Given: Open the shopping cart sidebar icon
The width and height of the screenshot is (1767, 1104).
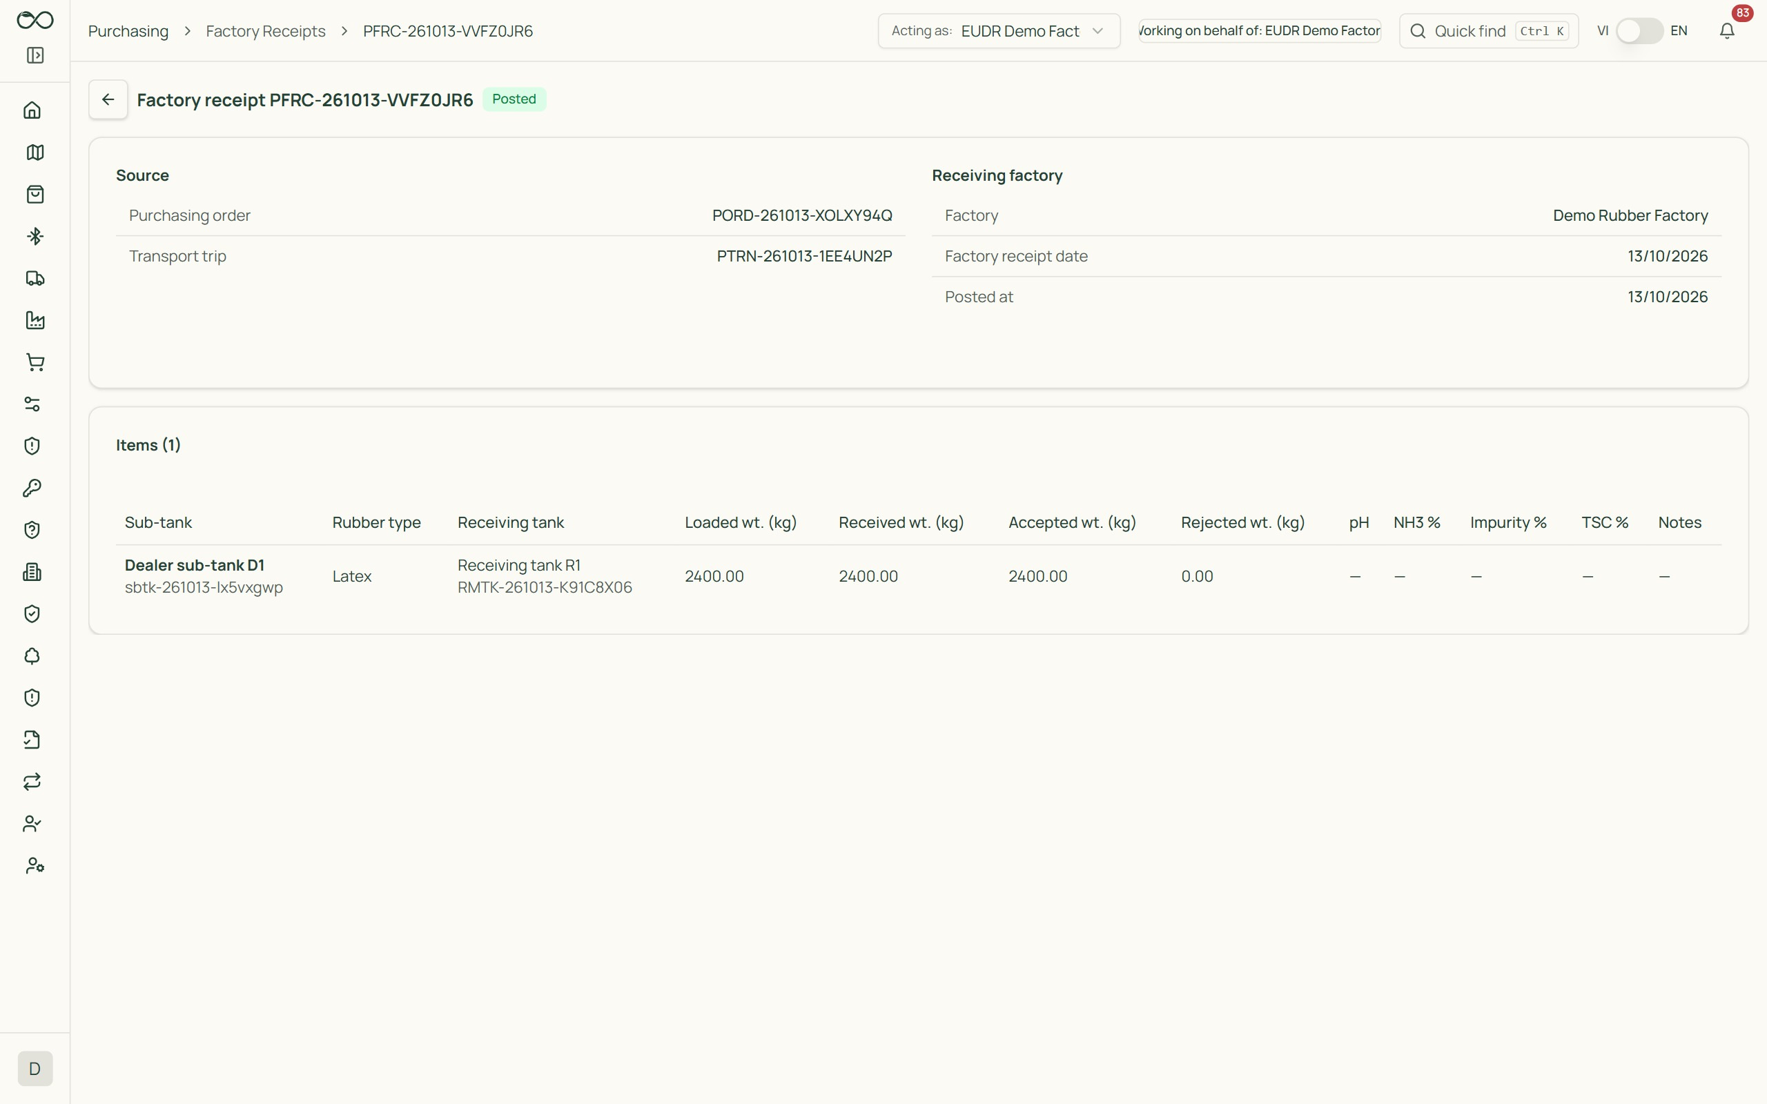Looking at the screenshot, I should click(35, 362).
